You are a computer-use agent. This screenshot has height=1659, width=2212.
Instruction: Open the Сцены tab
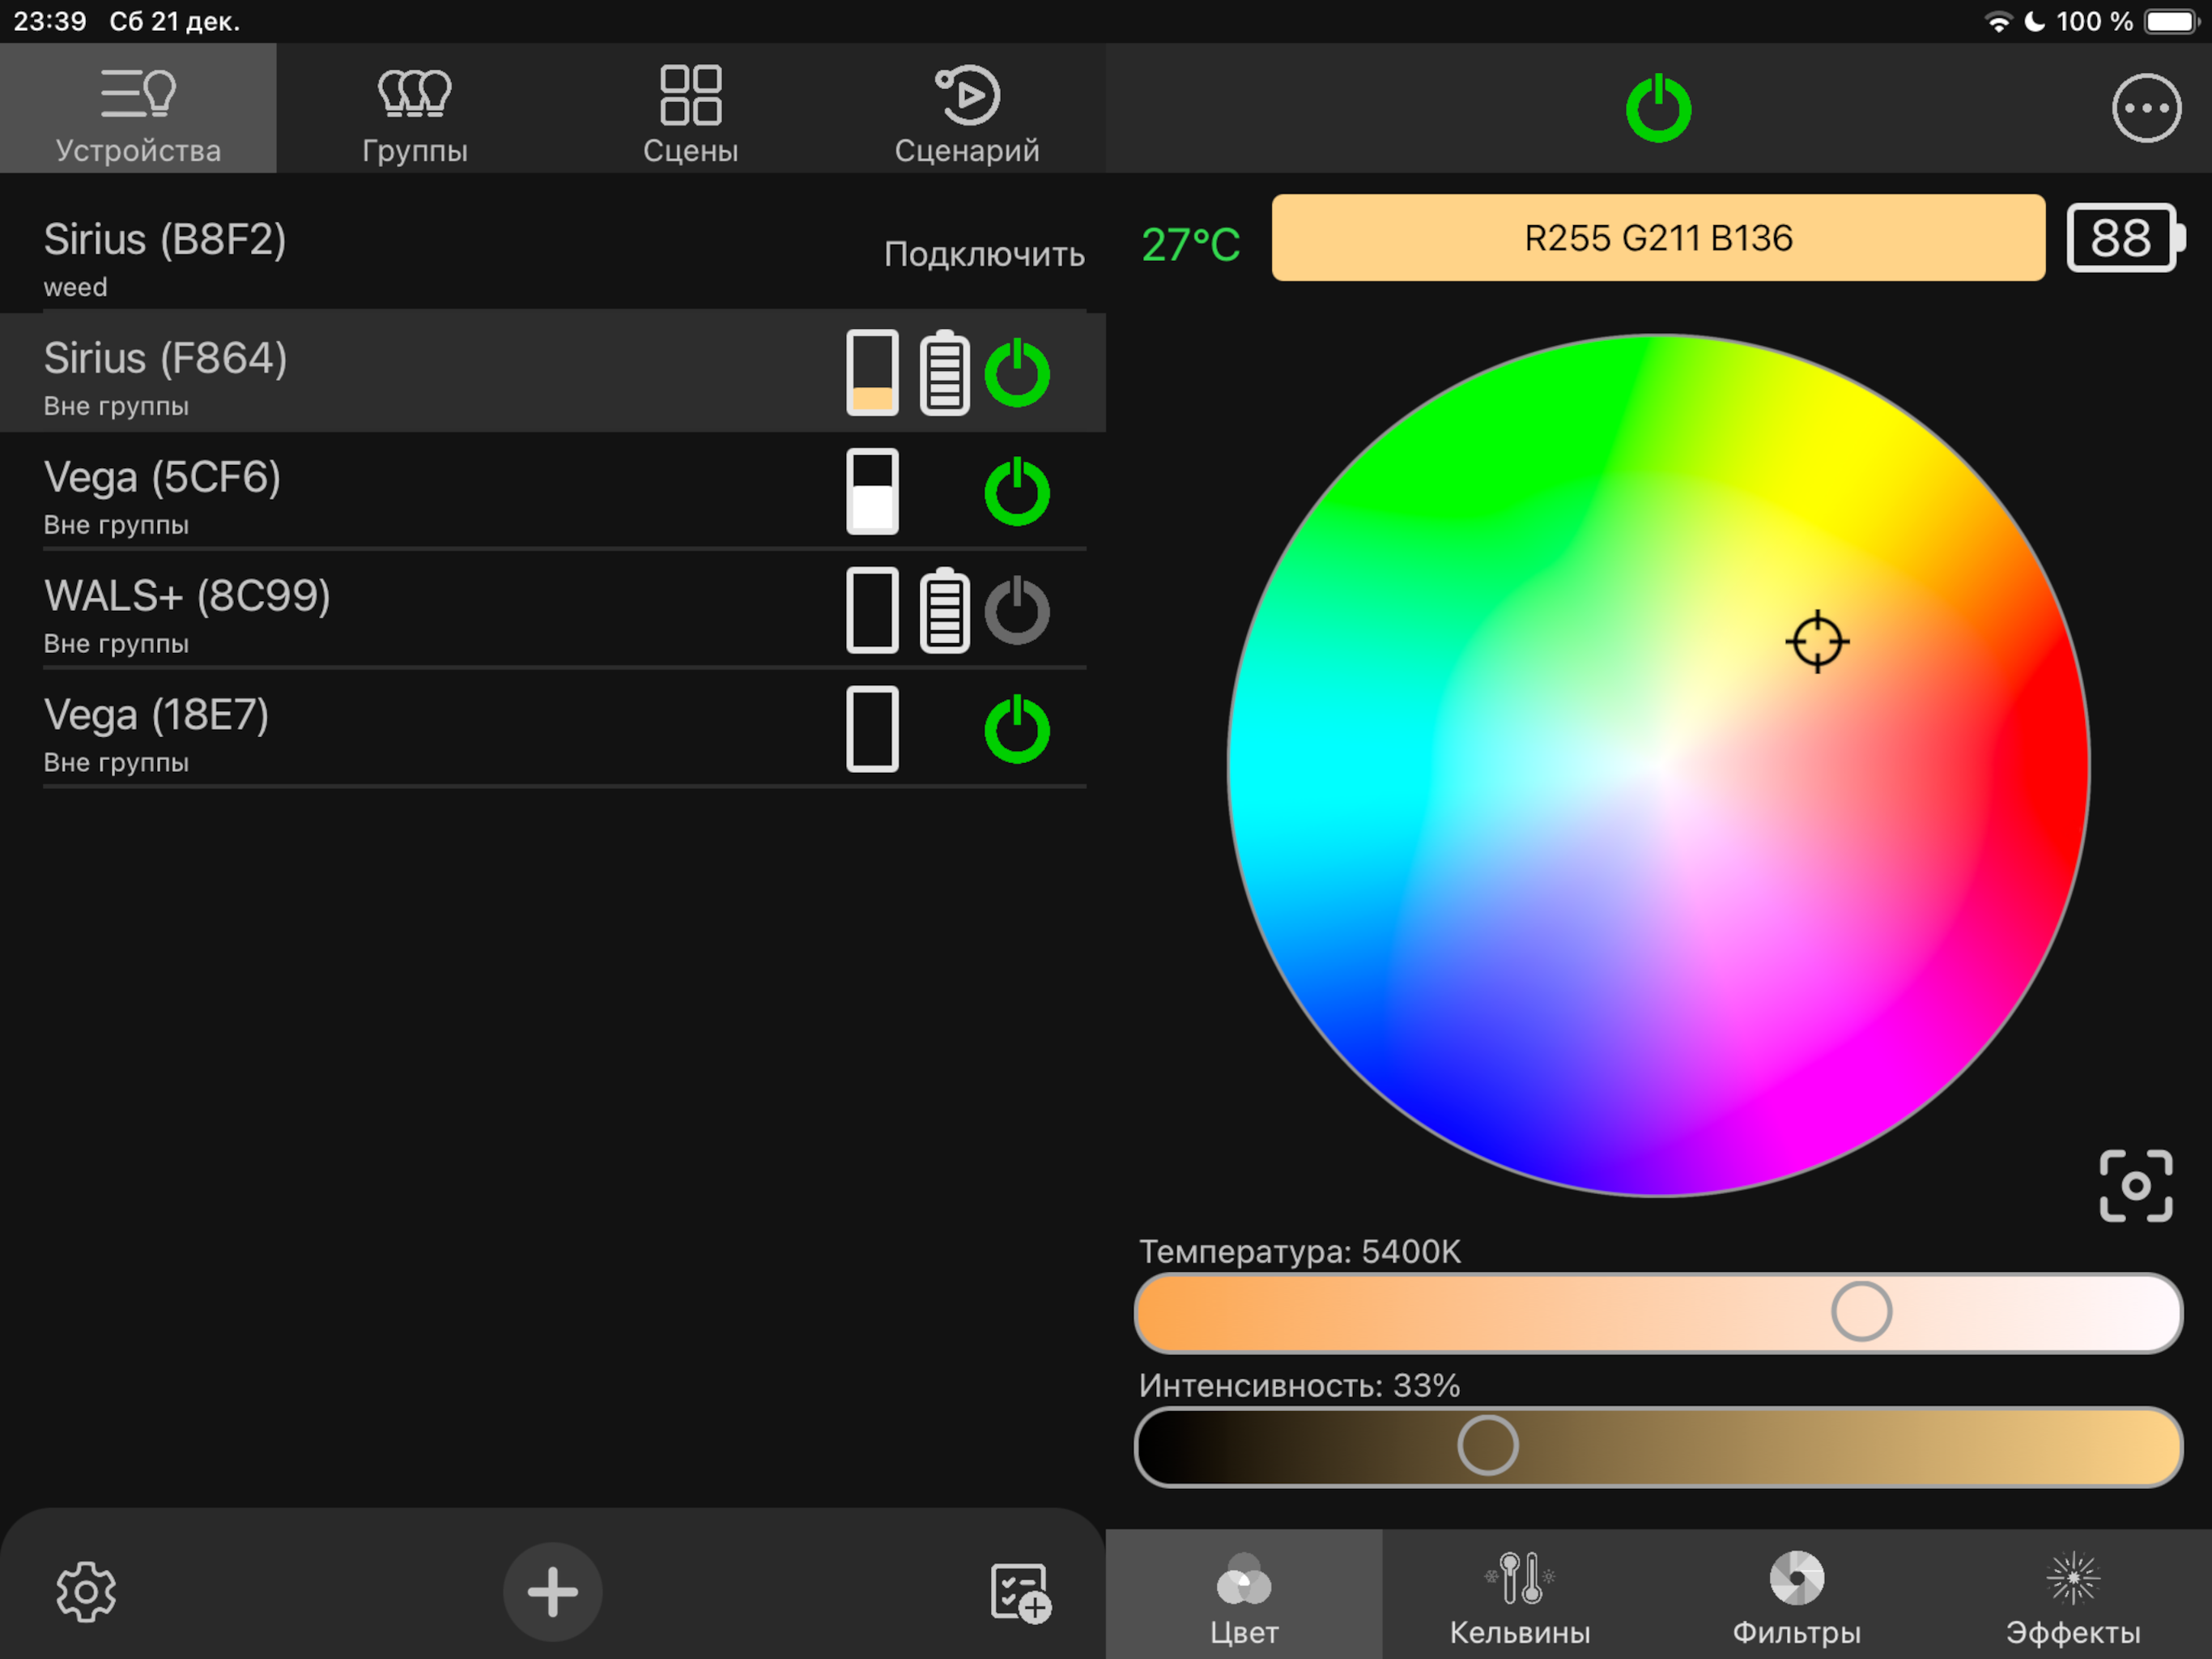tap(691, 108)
